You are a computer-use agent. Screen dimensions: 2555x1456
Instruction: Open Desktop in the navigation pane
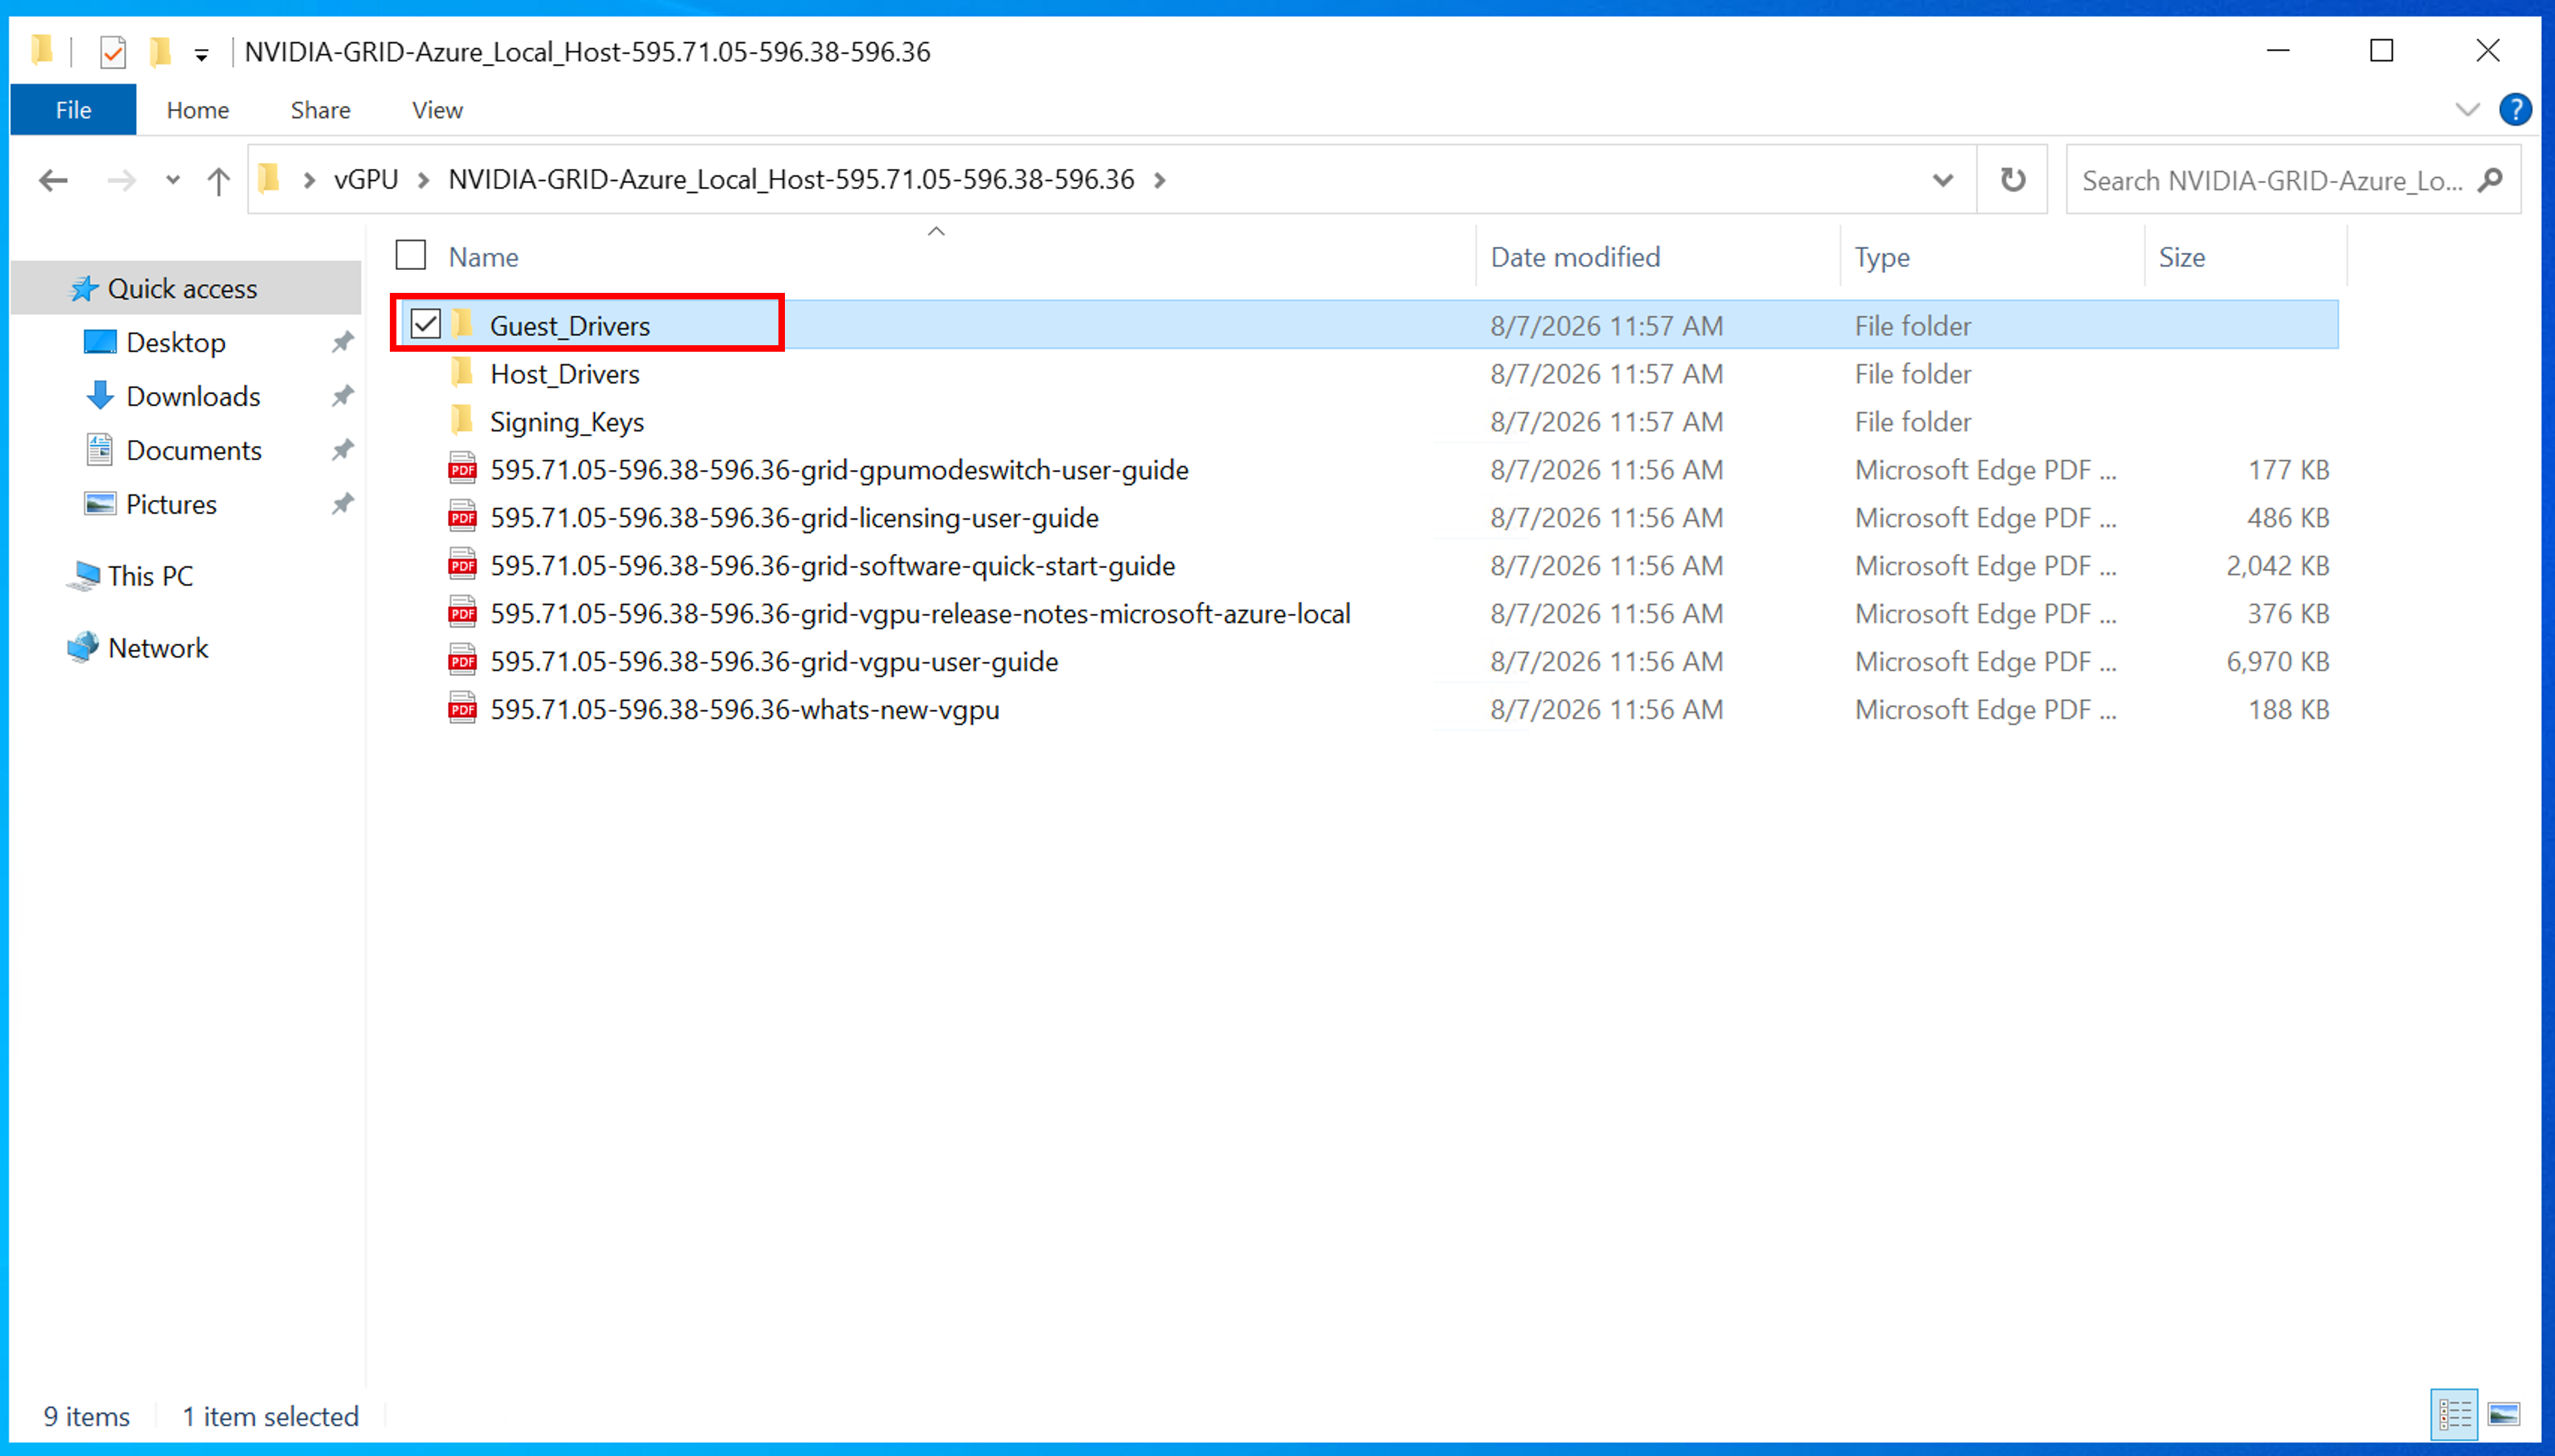[x=176, y=343]
